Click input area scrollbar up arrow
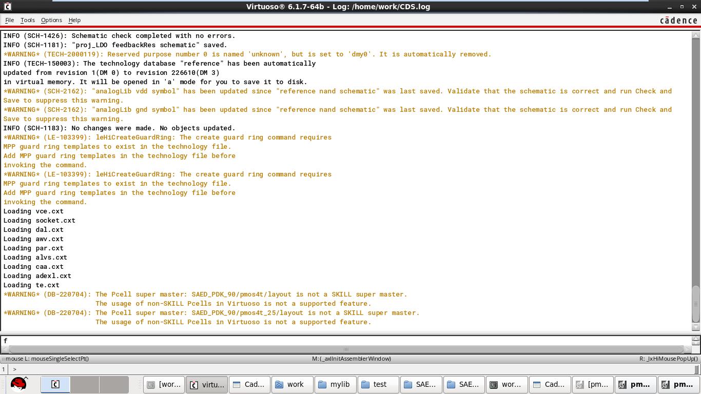The width and height of the screenshot is (701, 394). point(696,339)
